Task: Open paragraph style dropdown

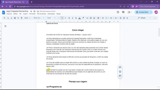Action: (39, 18)
